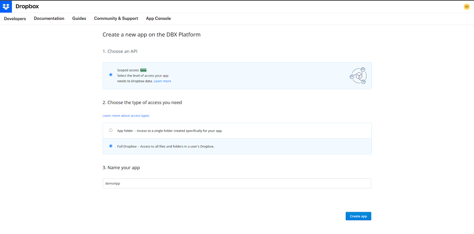Select the Scoped access radio button

(111, 75)
